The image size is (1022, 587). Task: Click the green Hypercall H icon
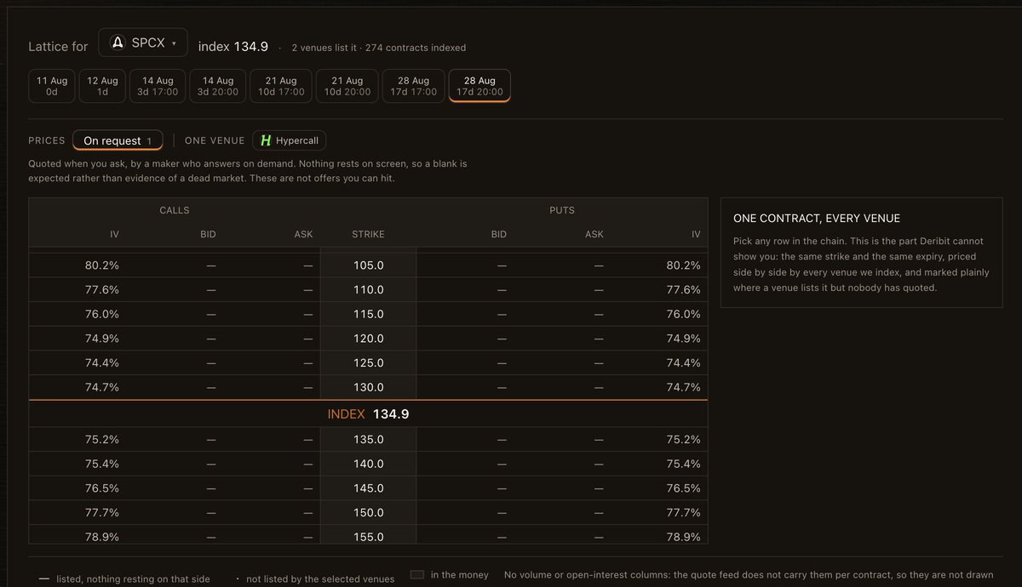266,140
